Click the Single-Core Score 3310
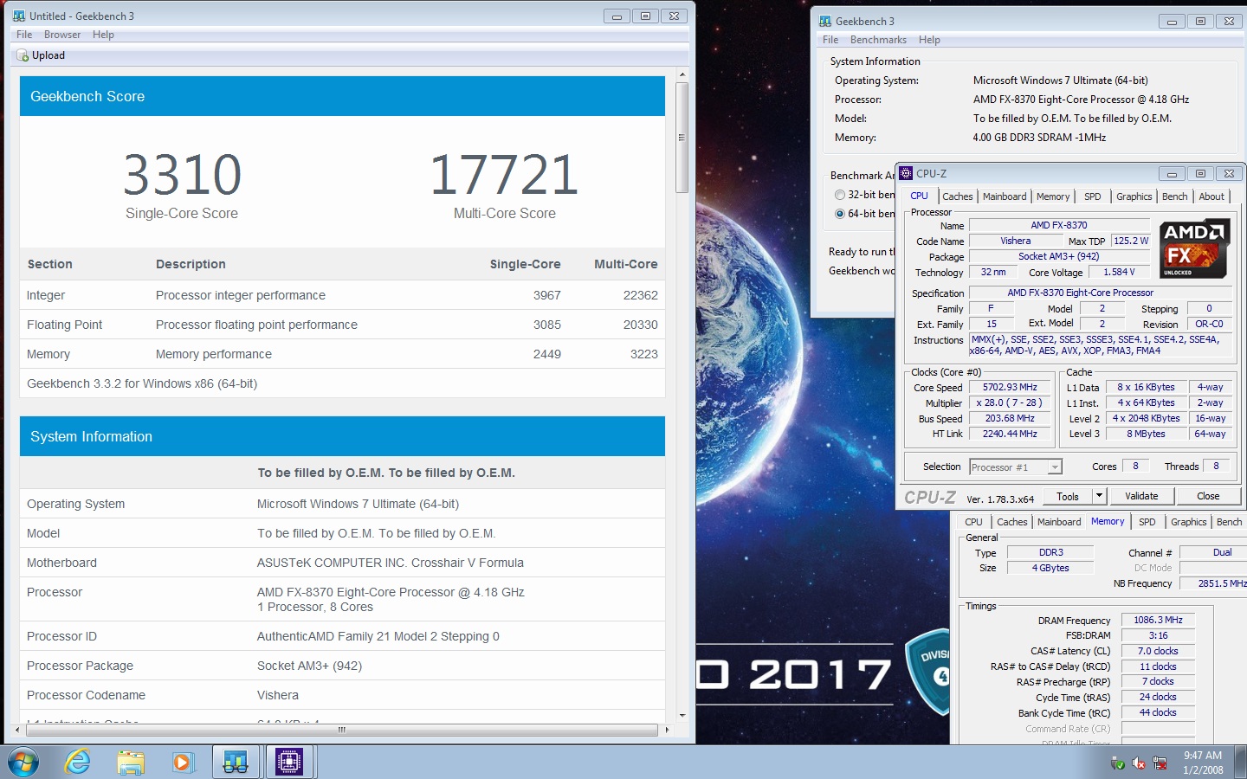1247x779 pixels. tap(182, 175)
